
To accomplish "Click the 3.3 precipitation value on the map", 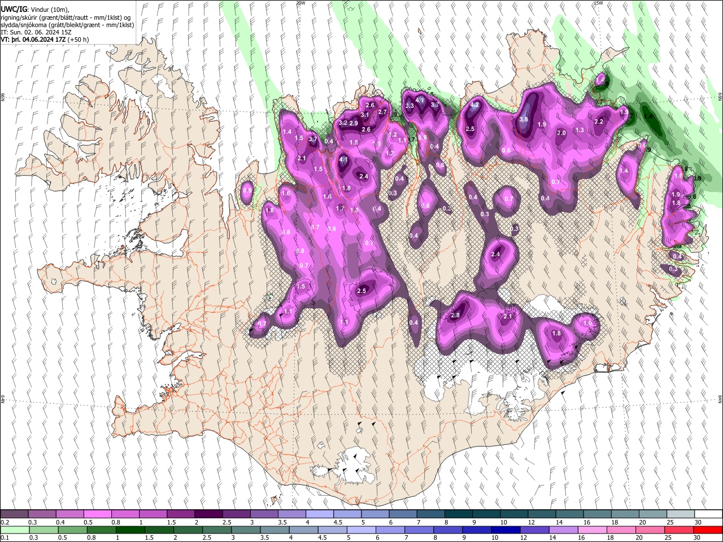I will 410,106.
